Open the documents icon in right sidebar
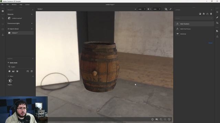 217,31
